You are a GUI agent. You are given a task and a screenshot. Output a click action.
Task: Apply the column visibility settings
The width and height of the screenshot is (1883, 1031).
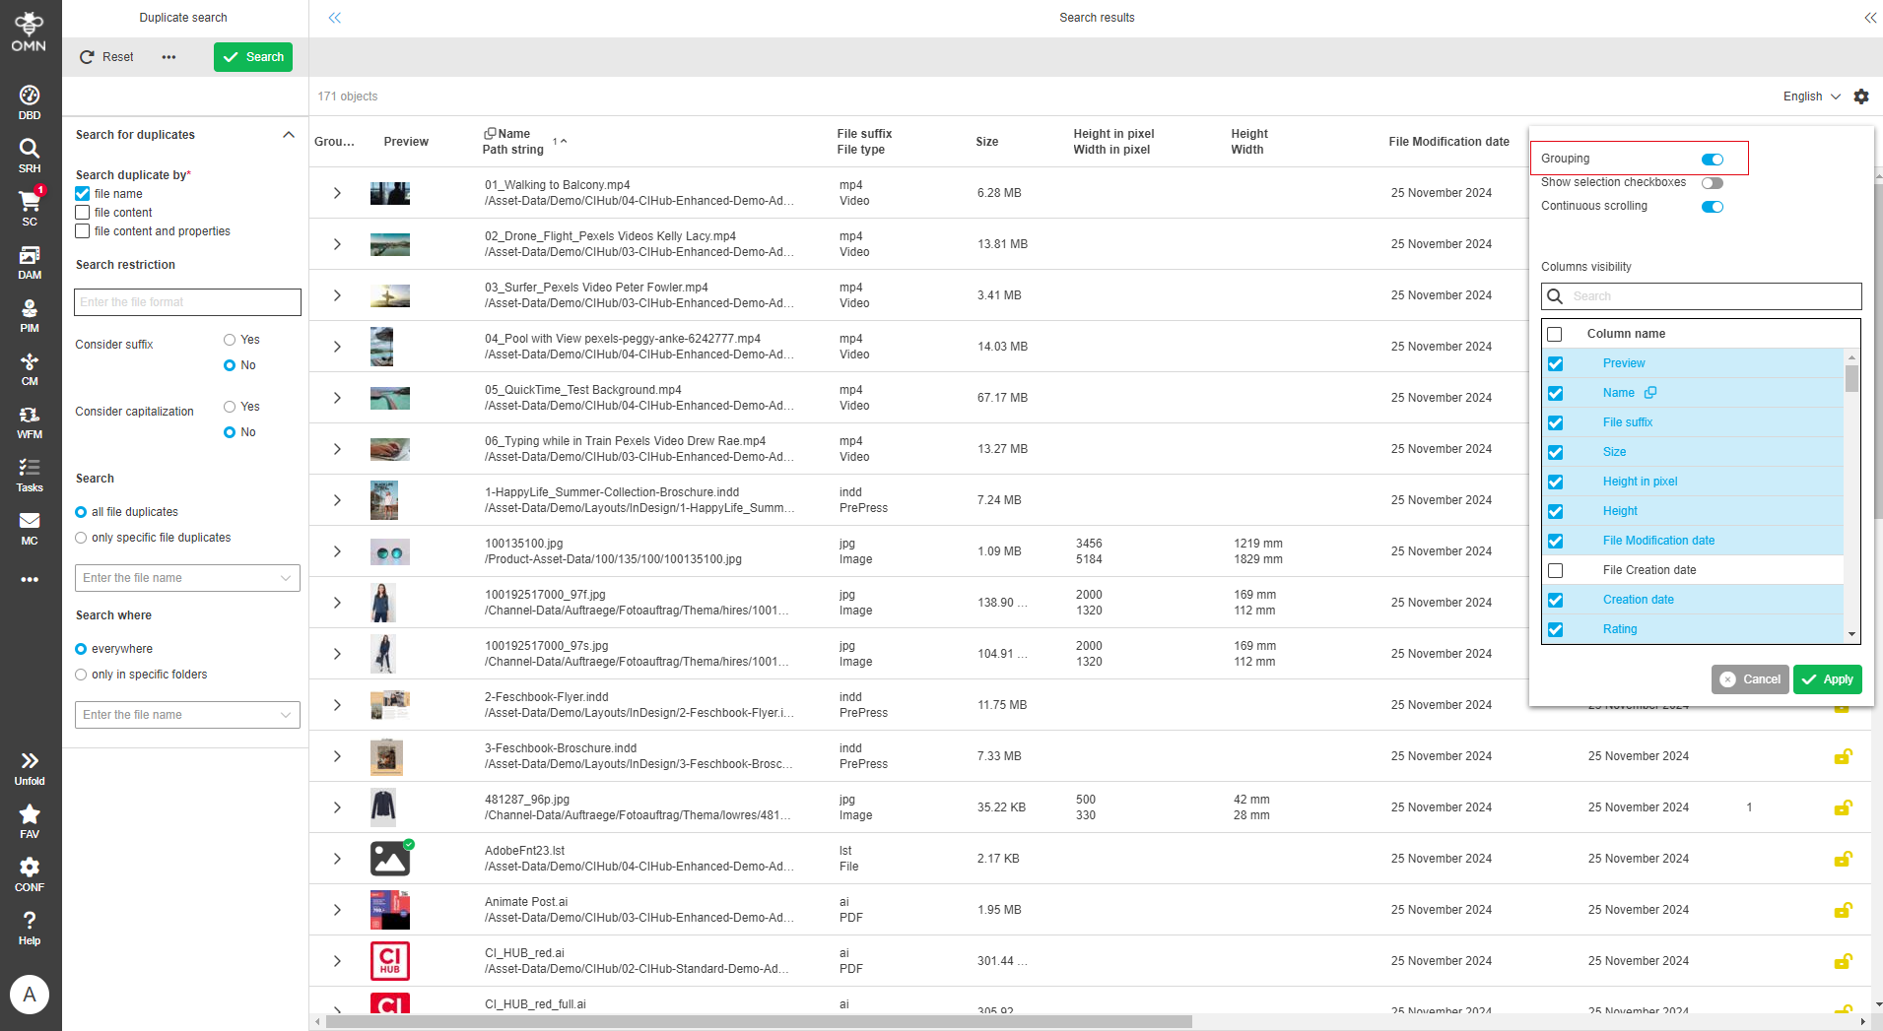point(1827,679)
